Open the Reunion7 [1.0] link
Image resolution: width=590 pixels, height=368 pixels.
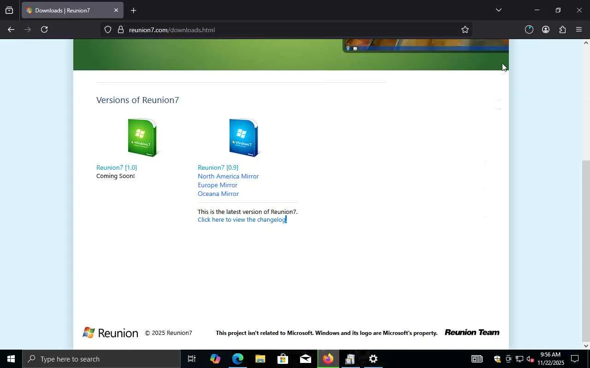(x=117, y=167)
